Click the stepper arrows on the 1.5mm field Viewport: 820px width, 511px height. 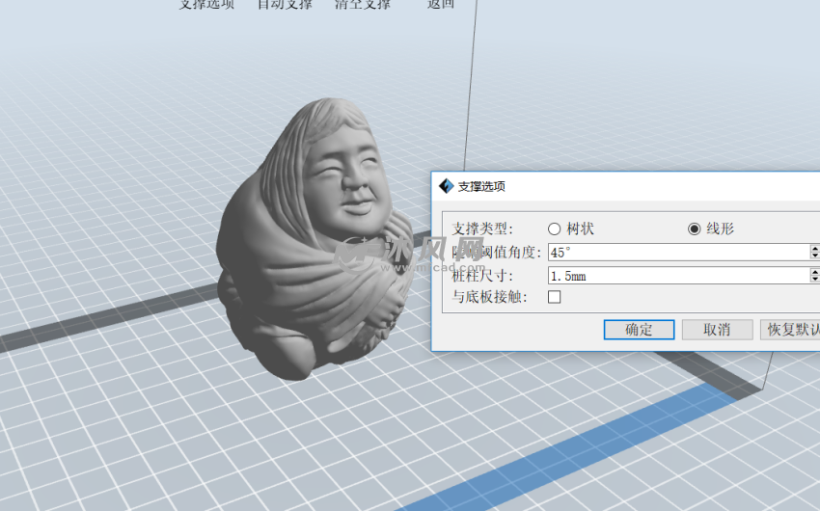click(815, 276)
